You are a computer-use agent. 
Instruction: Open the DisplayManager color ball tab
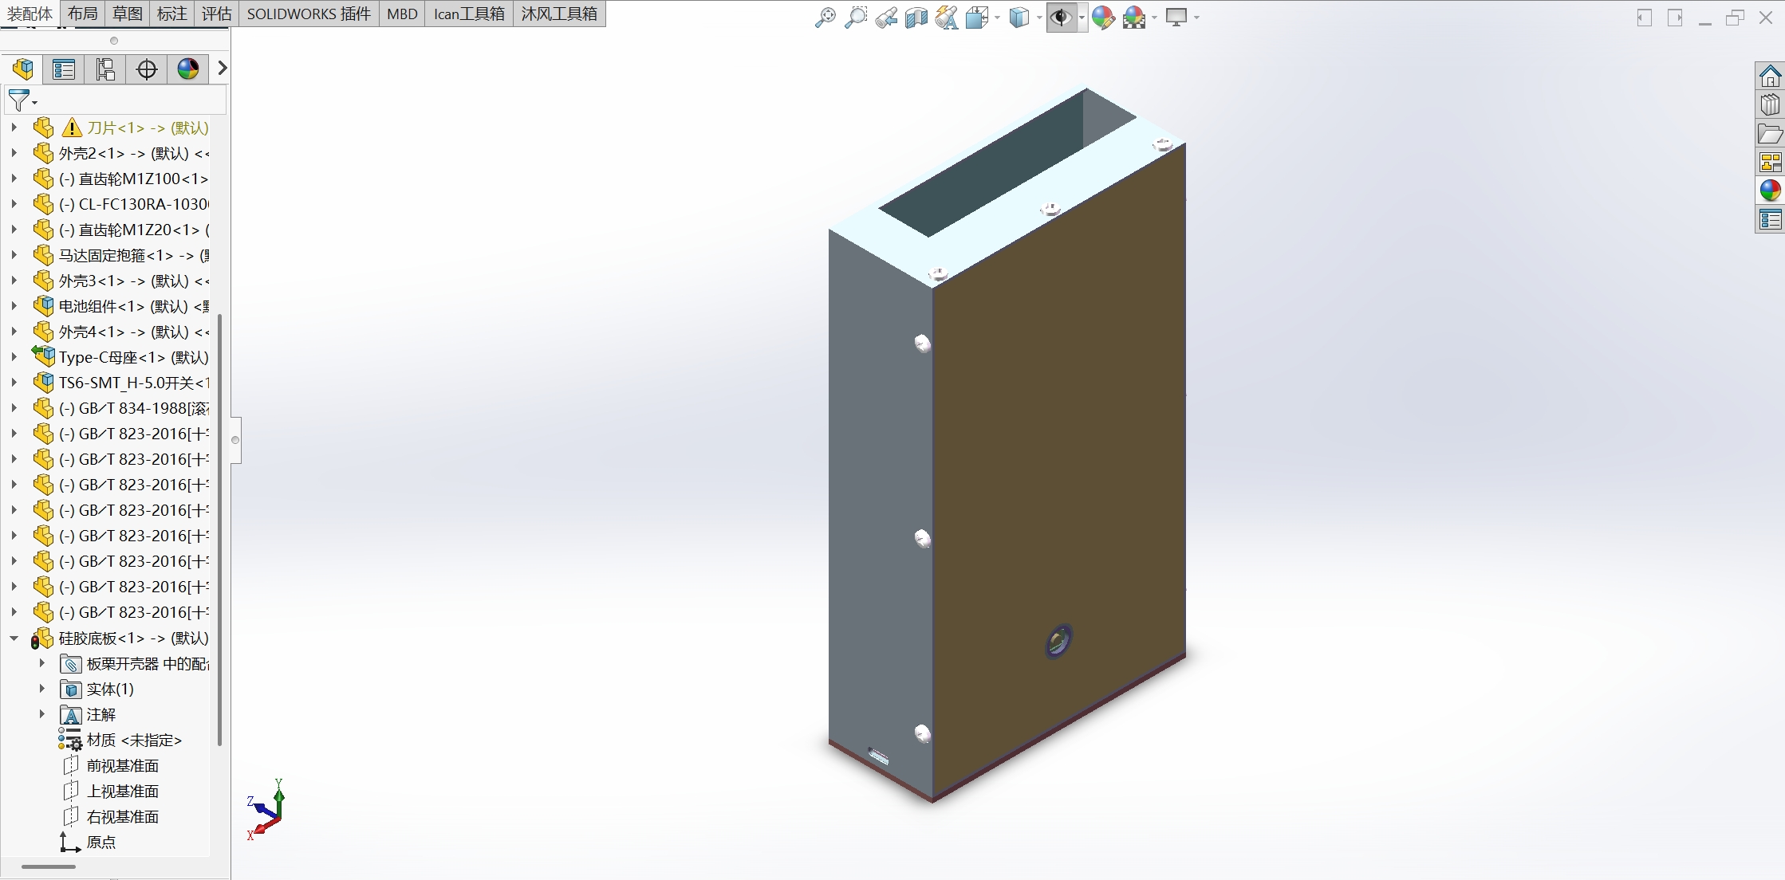click(188, 69)
